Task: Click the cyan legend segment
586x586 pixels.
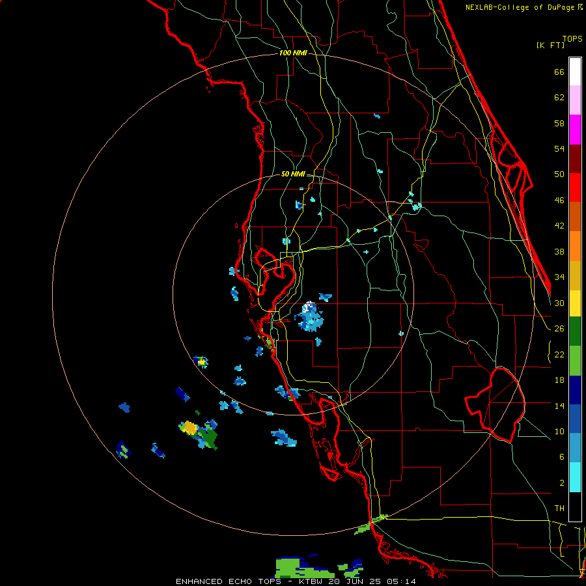Action: point(575,477)
